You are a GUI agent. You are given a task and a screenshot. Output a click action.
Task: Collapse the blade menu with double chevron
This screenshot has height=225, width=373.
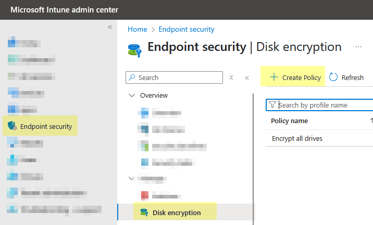pos(247,78)
